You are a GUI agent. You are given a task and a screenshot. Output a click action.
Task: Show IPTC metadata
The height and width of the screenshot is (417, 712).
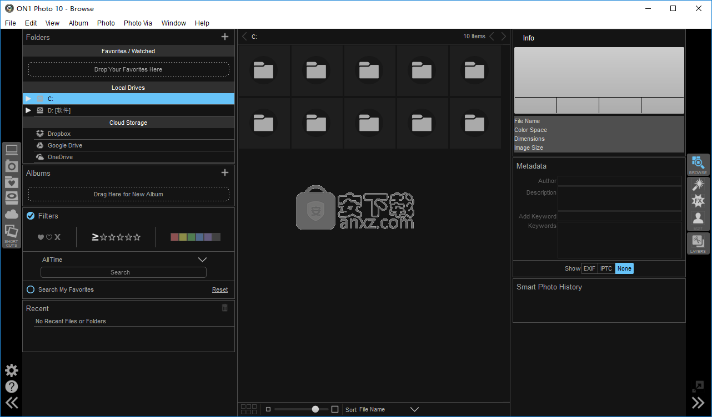click(x=606, y=268)
